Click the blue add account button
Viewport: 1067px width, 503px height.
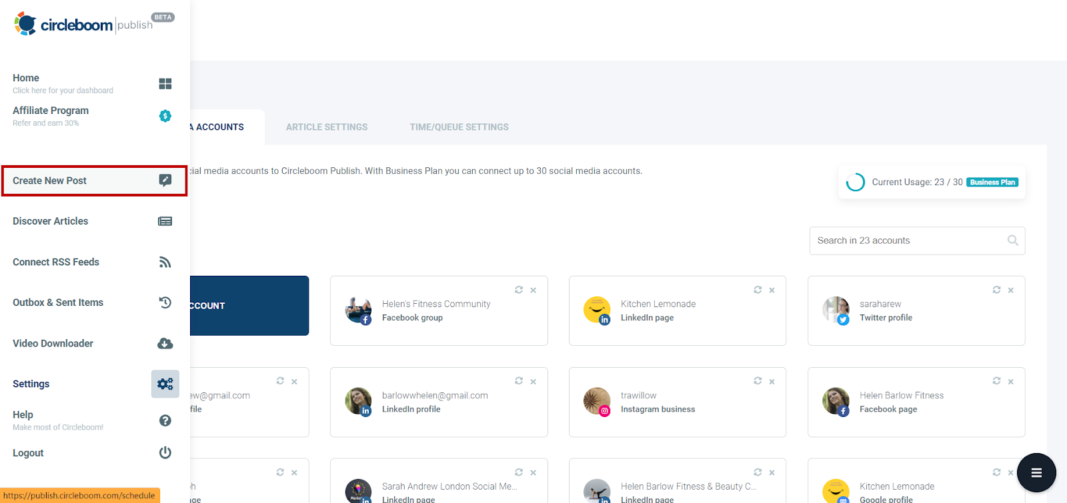(249, 306)
